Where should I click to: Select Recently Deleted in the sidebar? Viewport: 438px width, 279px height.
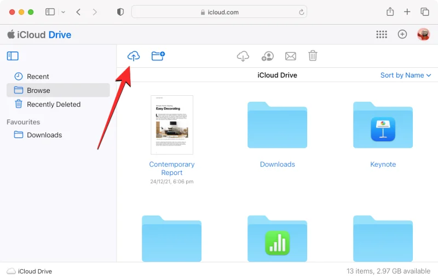click(x=53, y=104)
